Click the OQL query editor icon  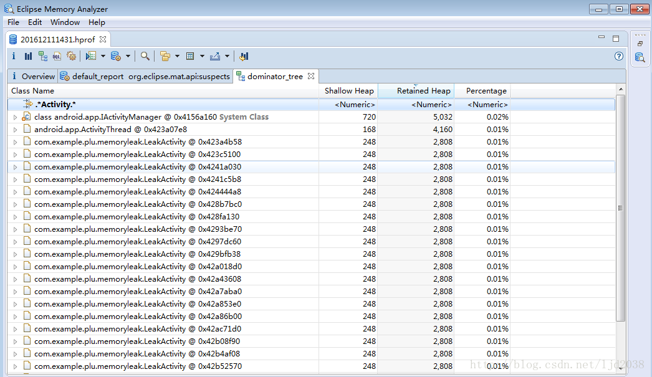coord(57,56)
